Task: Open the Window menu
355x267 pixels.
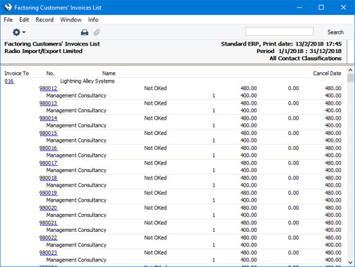Action: 71,20
